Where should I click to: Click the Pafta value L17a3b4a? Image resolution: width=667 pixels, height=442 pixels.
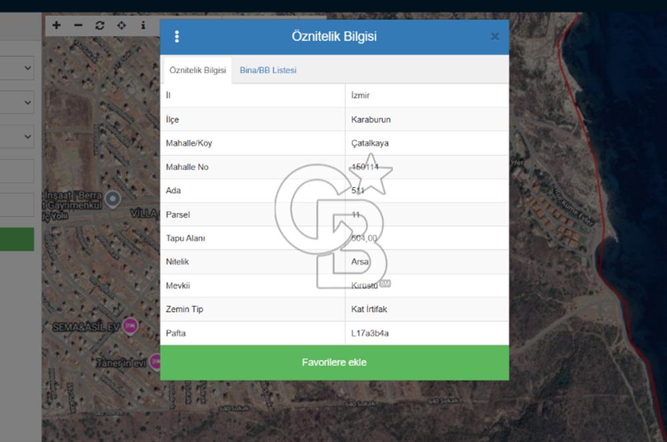pyautogui.click(x=370, y=333)
